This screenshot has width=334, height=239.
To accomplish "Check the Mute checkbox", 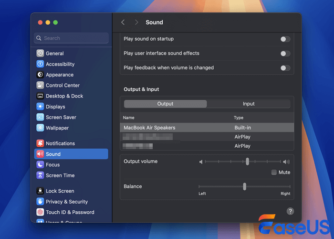I will coord(274,172).
